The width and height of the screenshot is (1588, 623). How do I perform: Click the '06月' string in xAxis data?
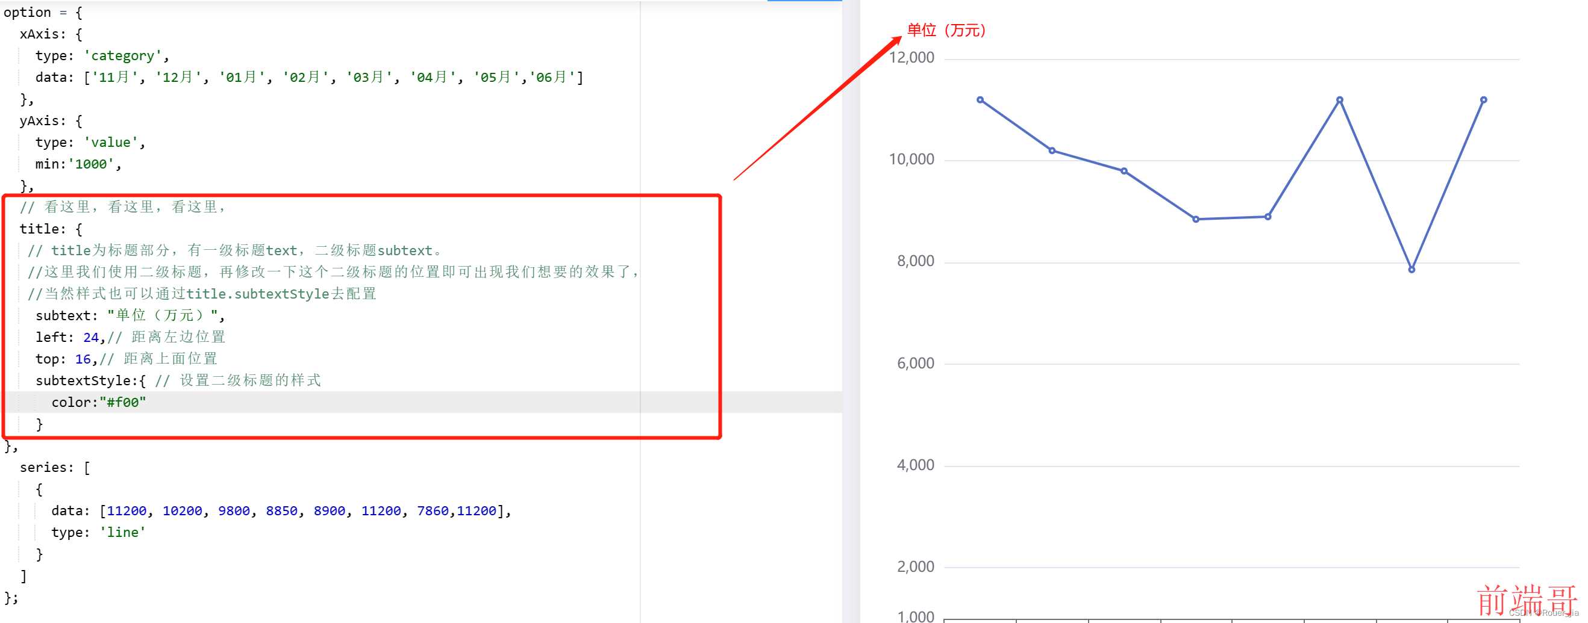click(552, 78)
